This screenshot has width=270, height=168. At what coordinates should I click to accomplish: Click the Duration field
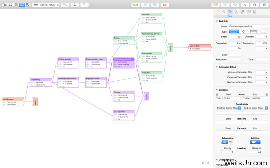pos(262,37)
